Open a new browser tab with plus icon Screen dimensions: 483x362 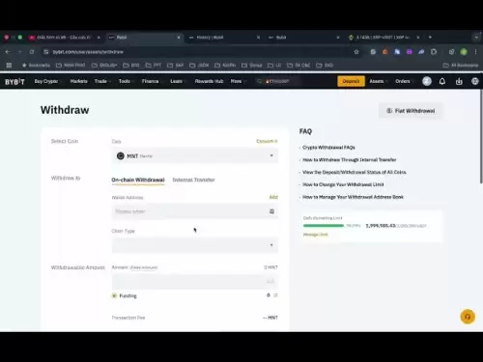point(430,38)
